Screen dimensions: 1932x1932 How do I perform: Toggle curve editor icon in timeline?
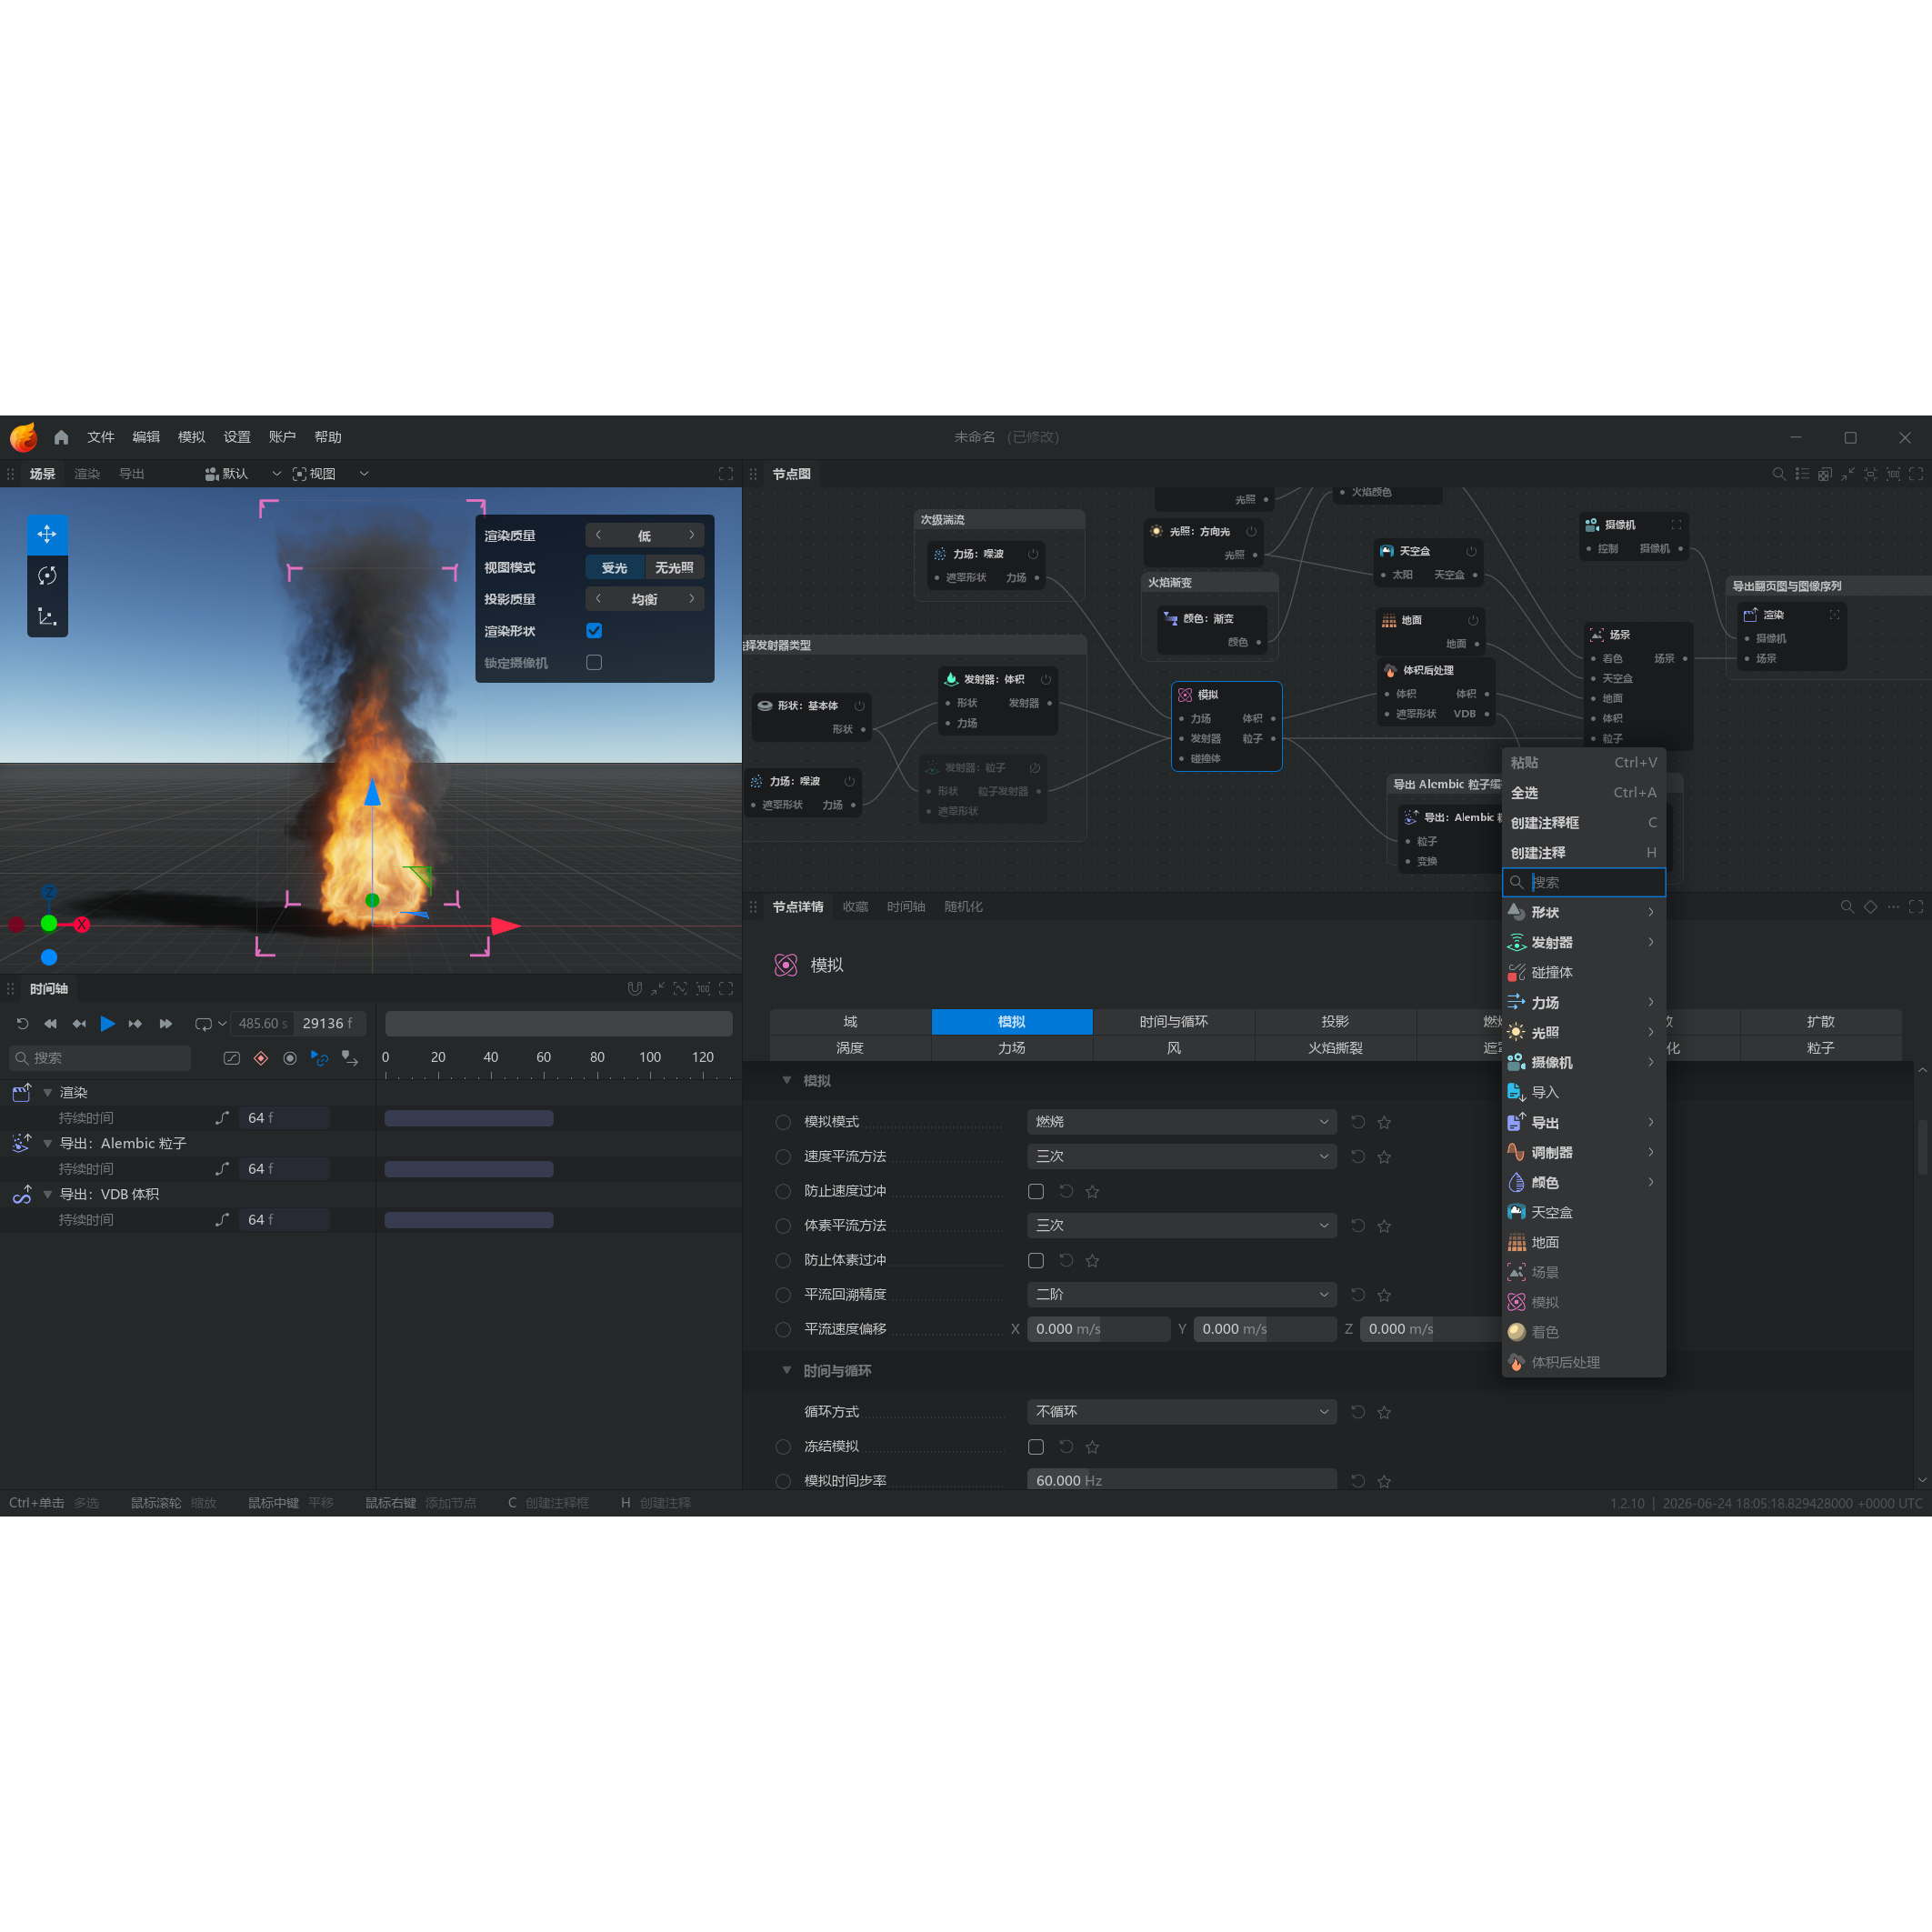(232, 1058)
